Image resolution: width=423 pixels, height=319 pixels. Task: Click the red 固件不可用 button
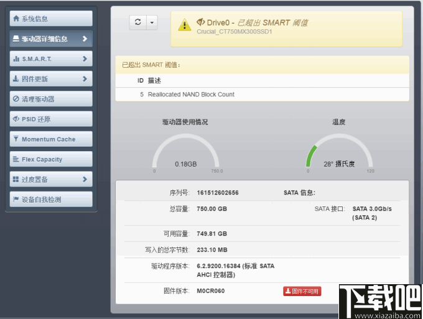302,291
